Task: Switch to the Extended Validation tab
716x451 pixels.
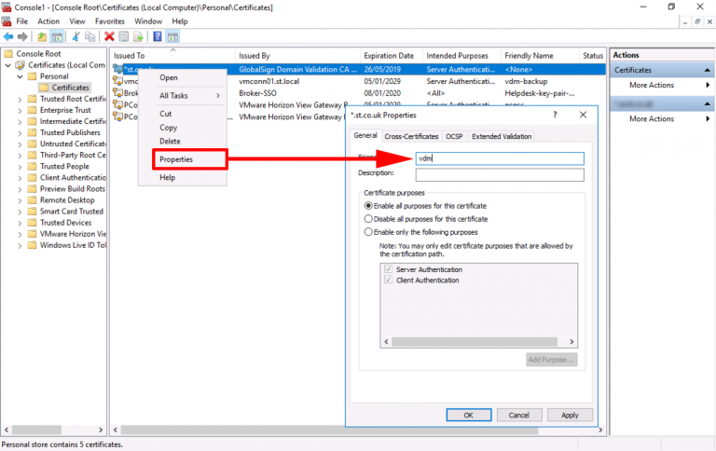Action: 502,136
